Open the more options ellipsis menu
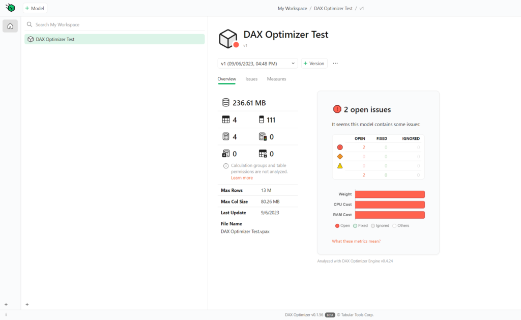The image size is (521, 320). point(335,64)
